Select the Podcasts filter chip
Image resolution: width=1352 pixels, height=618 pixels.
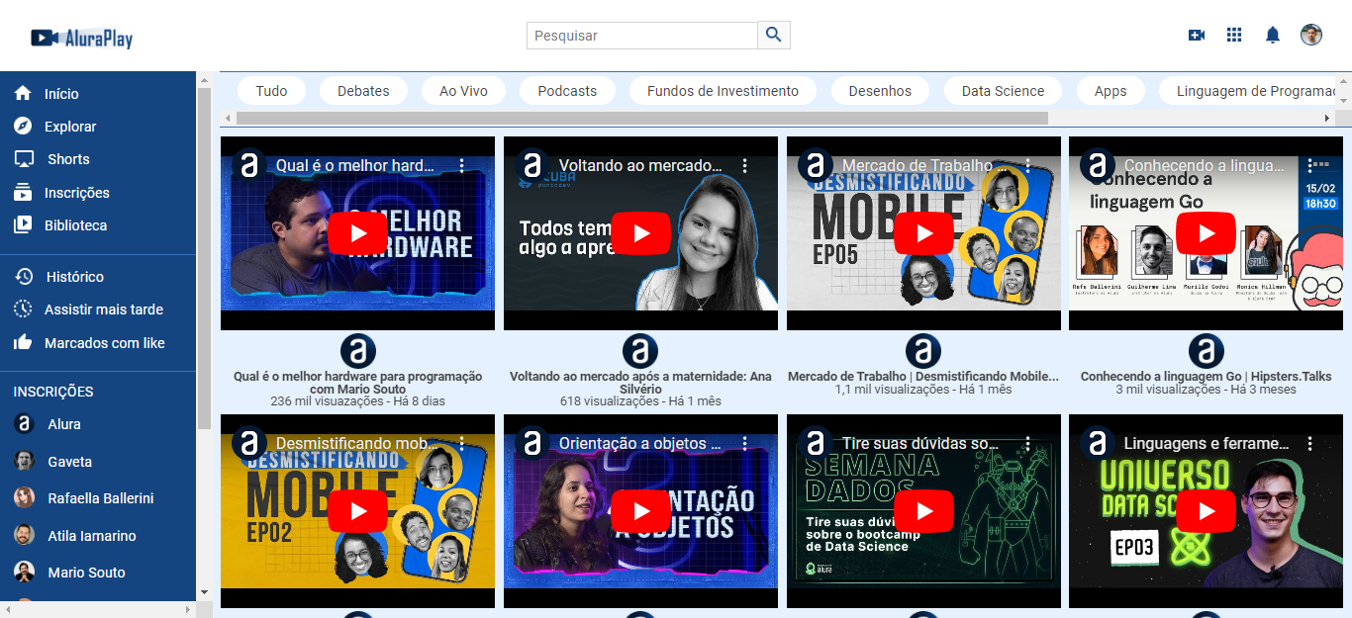[567, 91]
